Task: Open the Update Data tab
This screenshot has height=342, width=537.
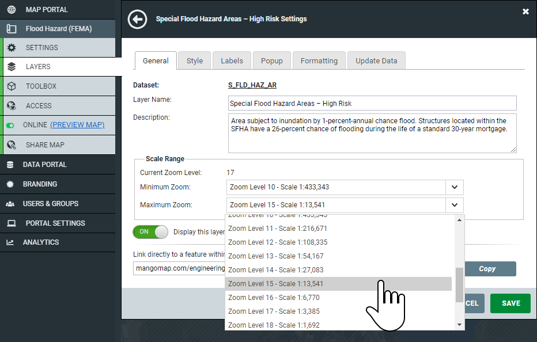Action: (x=376, y=60)
